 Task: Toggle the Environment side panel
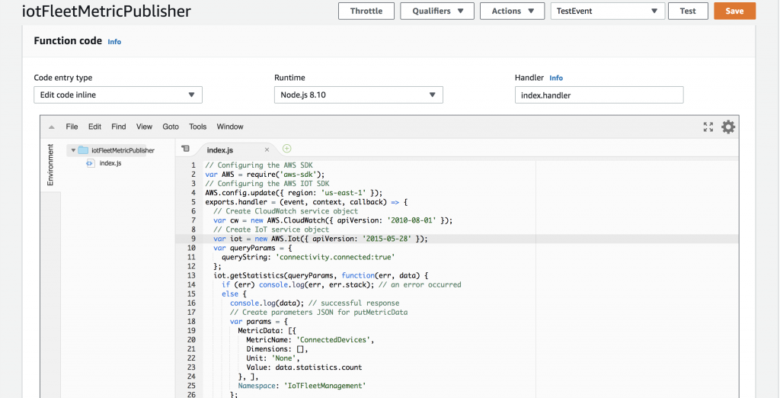tap(50, 165)
